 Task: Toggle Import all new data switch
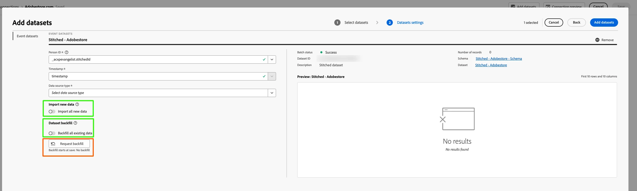coord(52,112)
